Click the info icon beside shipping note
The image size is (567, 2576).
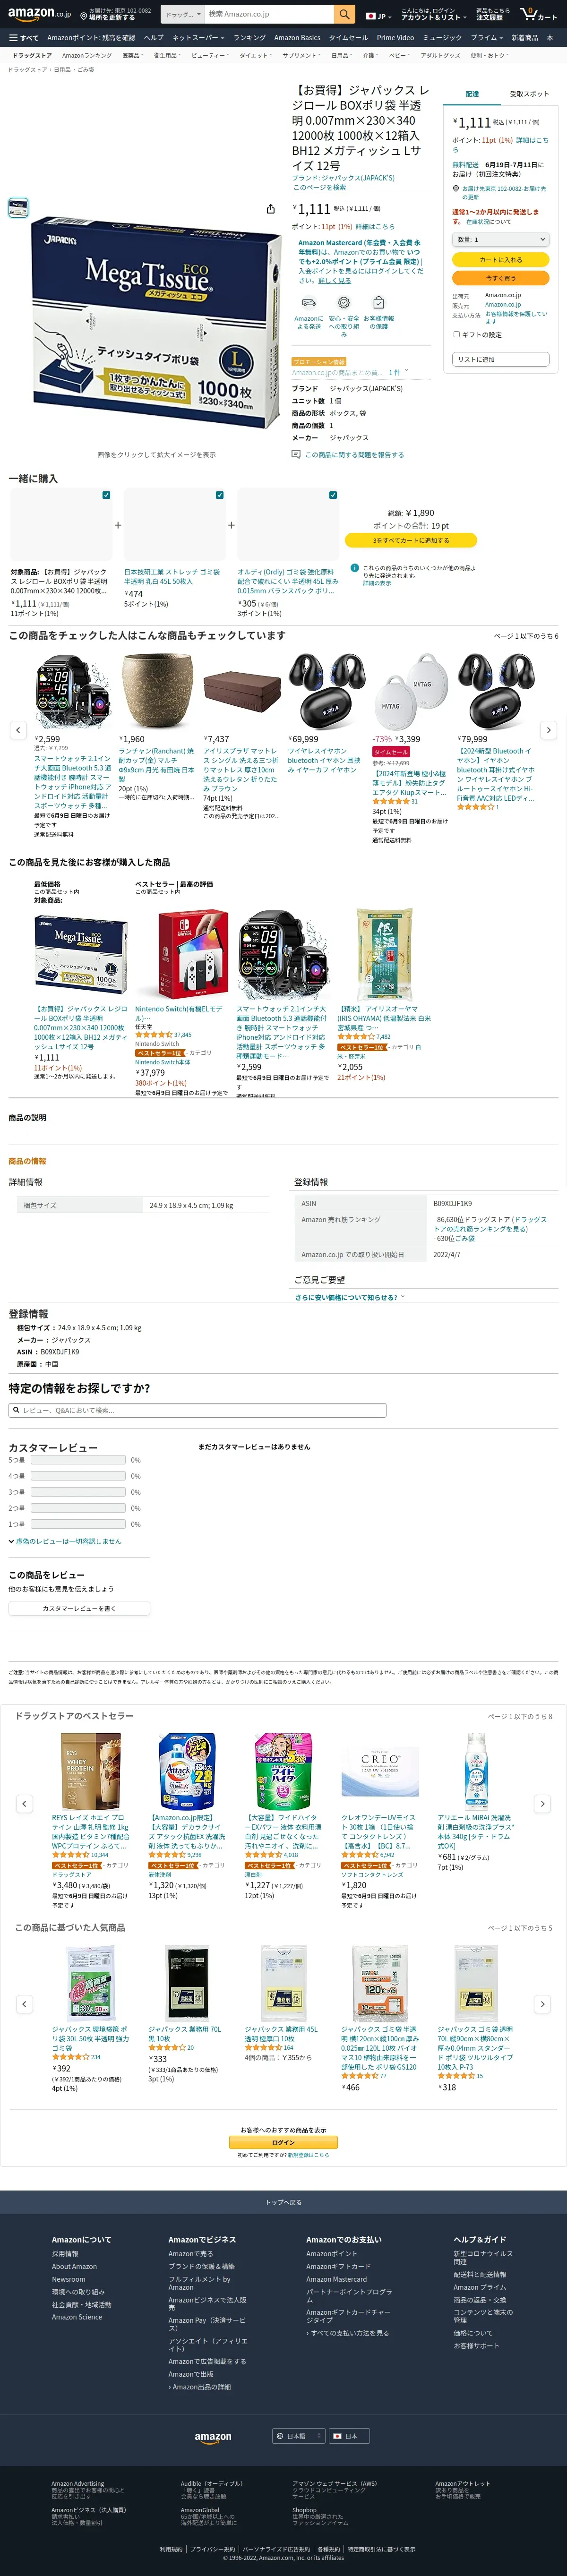point(355,568)
